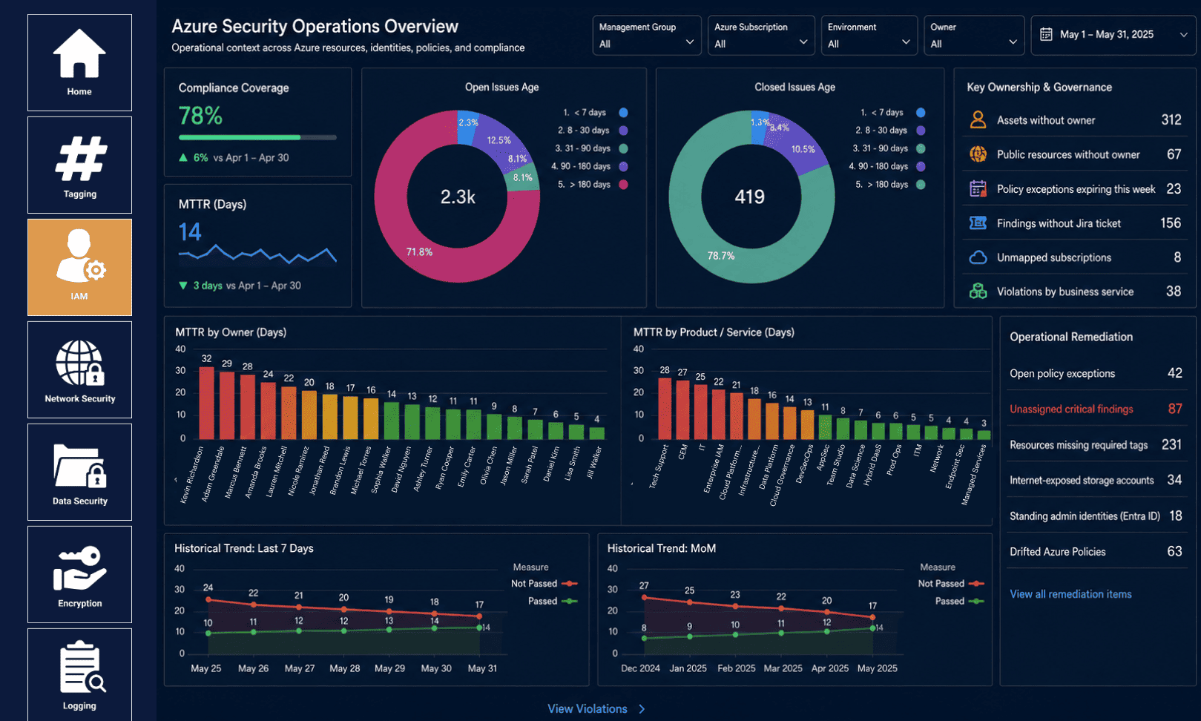Click the Dec 2024 Not Passed point 27
Screen dimensions: 1201x721
[x=644, y=597]
